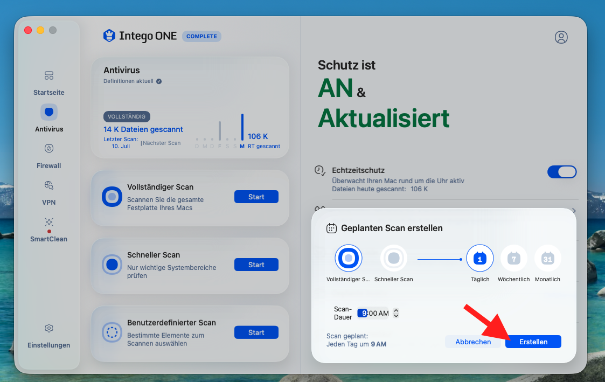The width and height of the screenshot is (605, 382).
Task: Click the Benutzerdefinierter Scan card icon
Action: pos(112,332)
